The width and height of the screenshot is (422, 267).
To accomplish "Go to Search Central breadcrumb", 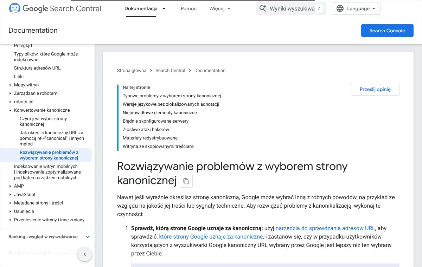I will 170,71.
